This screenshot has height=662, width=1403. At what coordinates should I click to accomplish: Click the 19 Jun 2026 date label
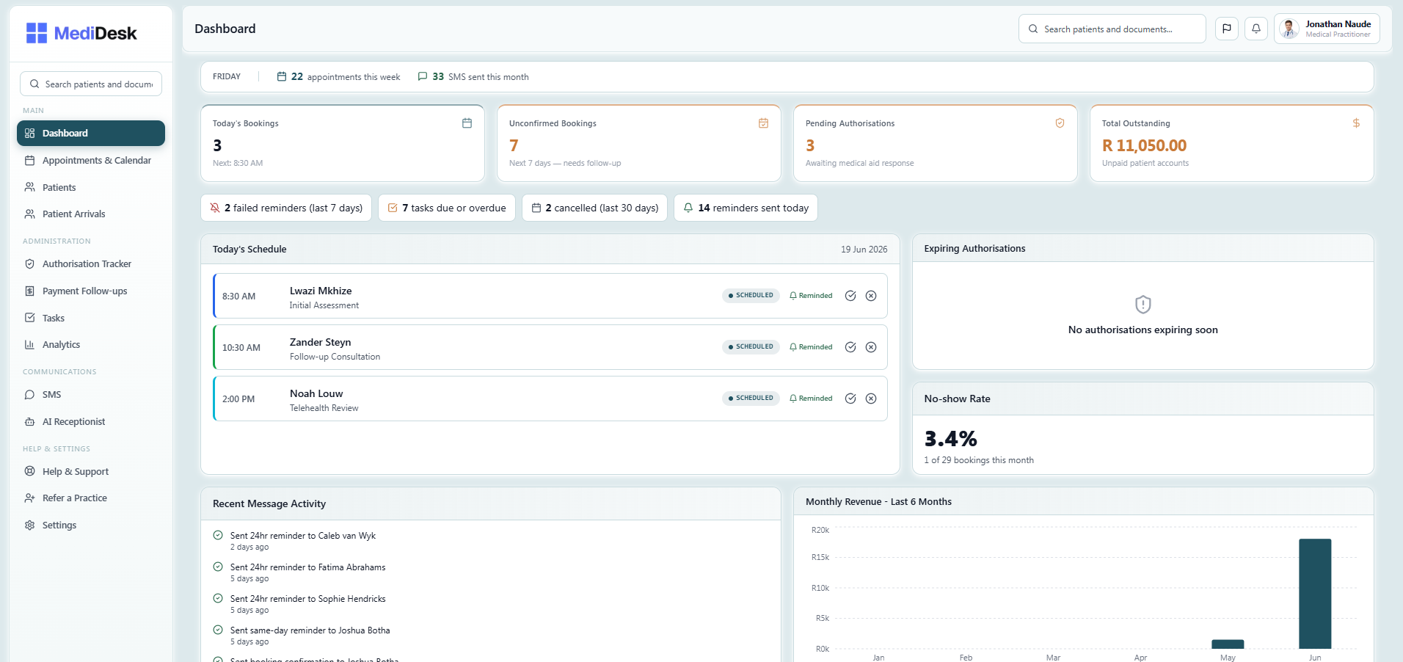(864, 250)
